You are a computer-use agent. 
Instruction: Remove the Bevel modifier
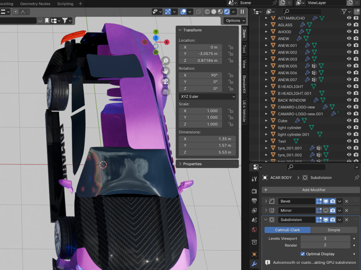(x=347, y=201)
